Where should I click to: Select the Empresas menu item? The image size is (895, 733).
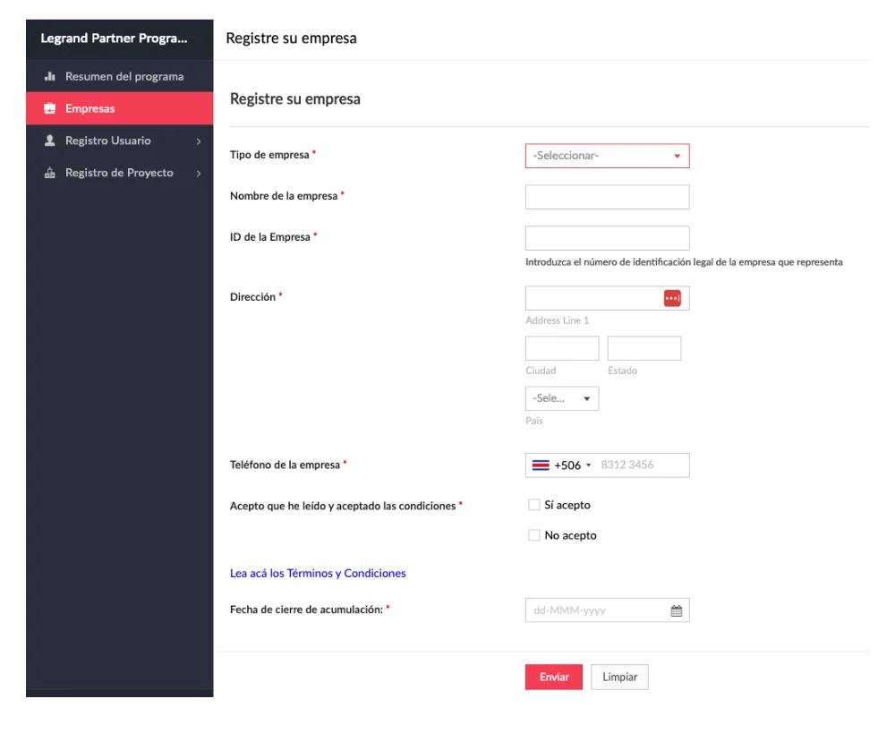point(119,108)
